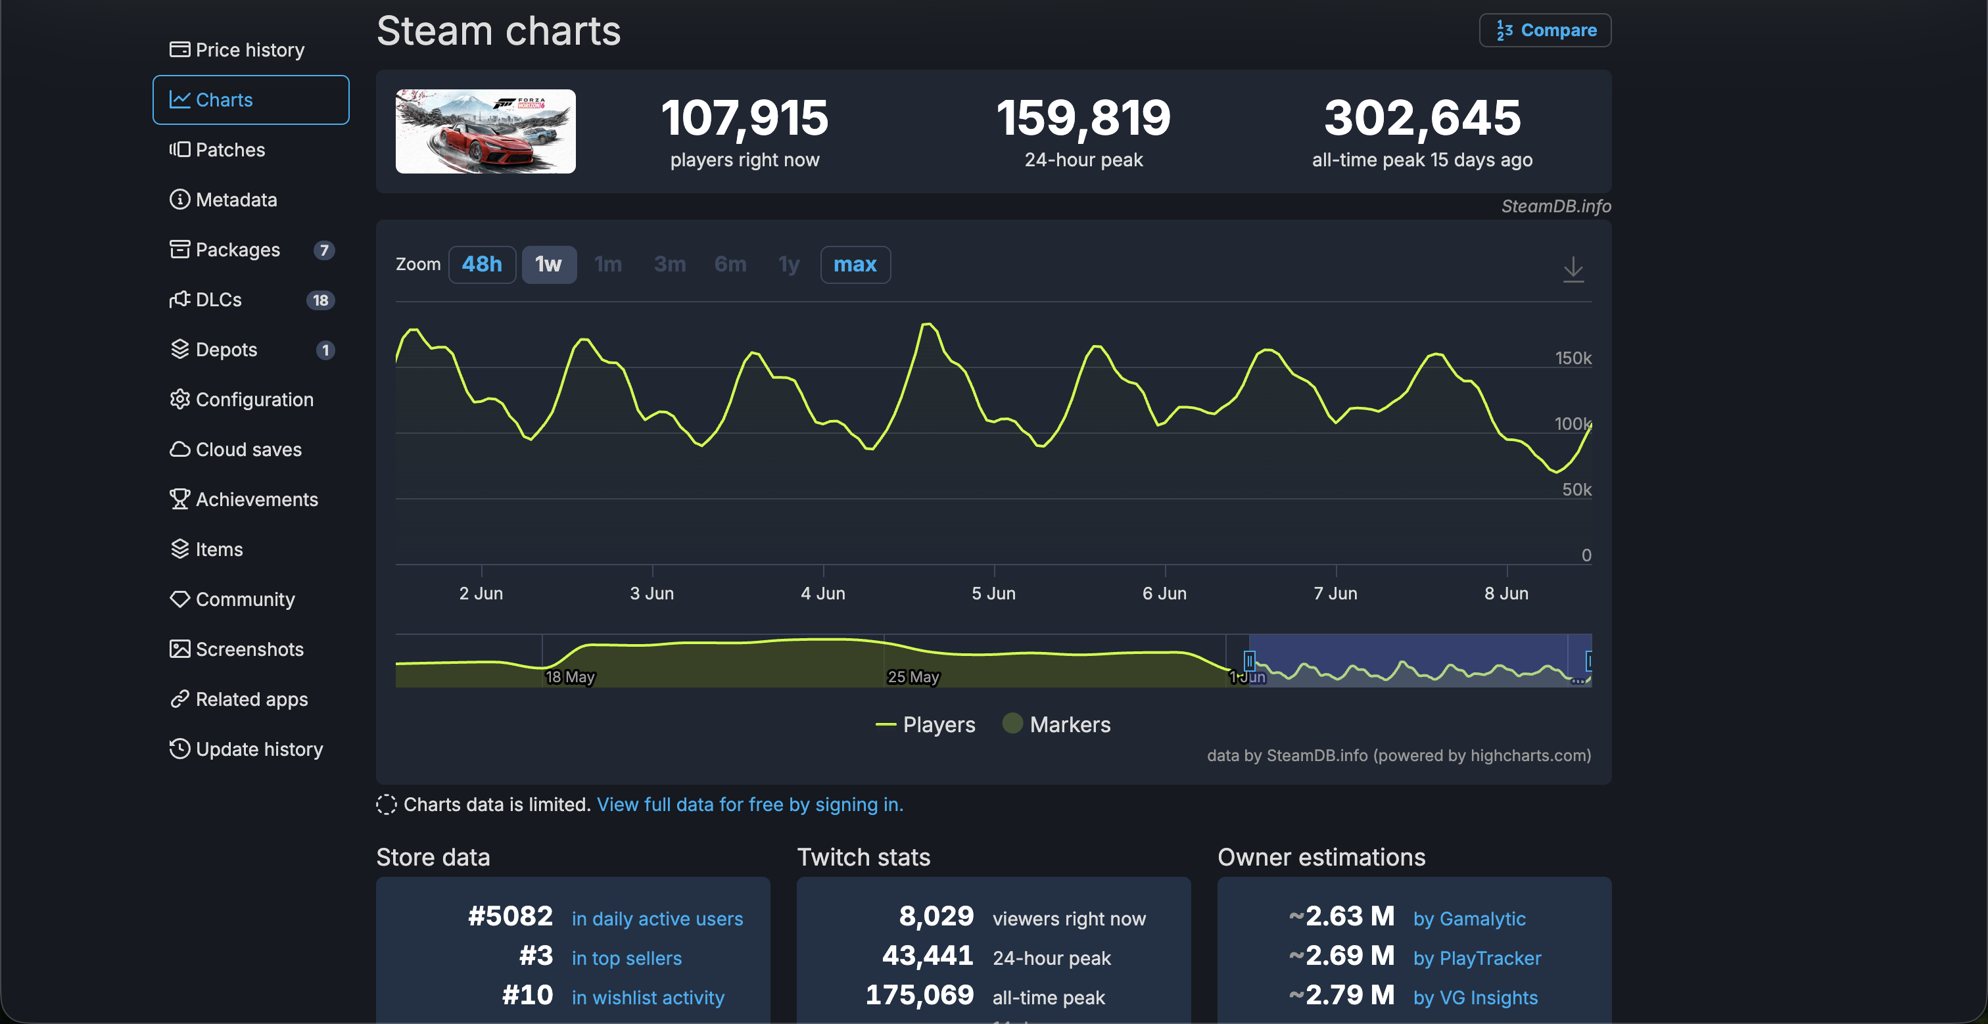The image size is (1988, 1024).
Task: Open Price history from sidebar icon
Action: pyautogui.click(x=179, y=49)
